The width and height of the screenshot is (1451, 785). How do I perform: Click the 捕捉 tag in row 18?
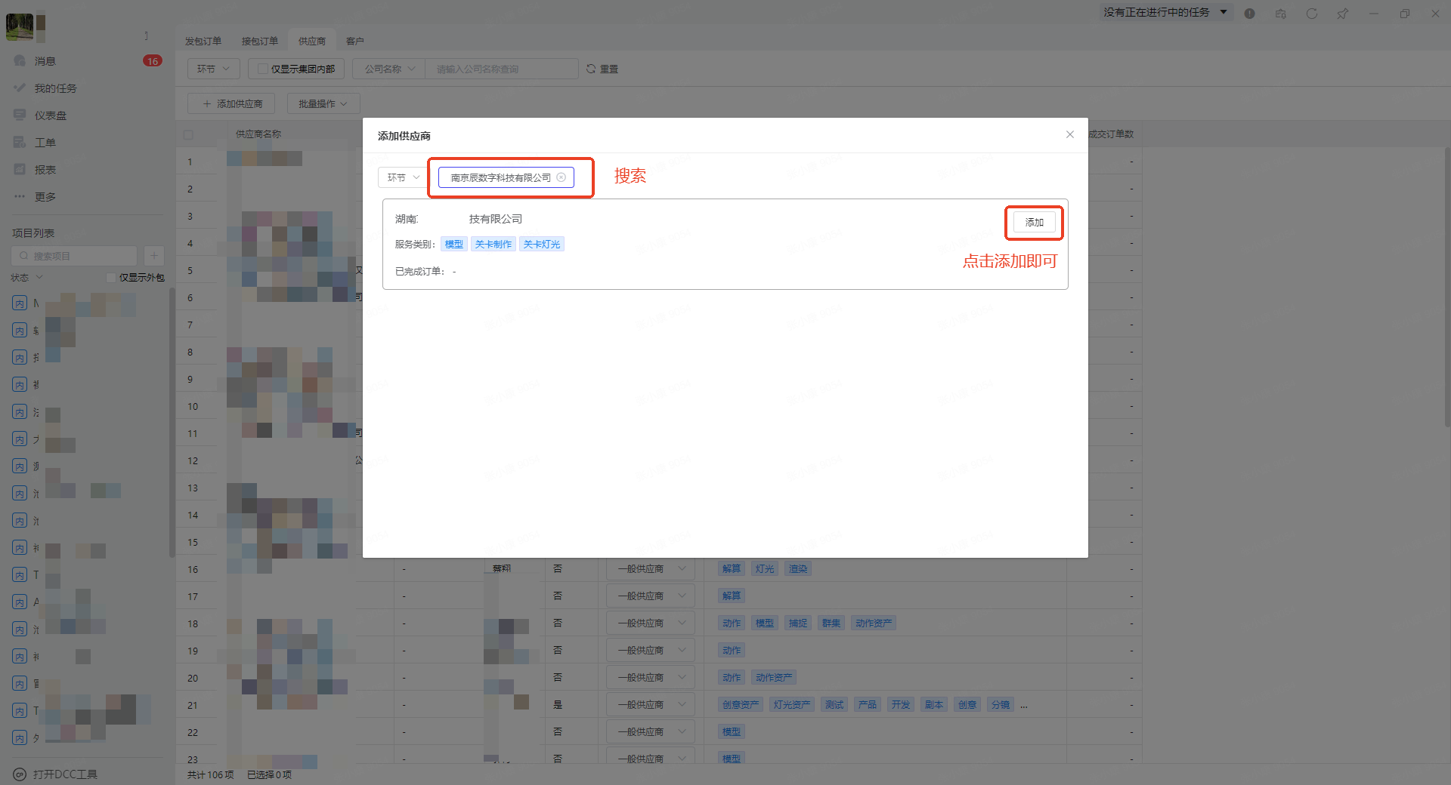coord(798,623)
